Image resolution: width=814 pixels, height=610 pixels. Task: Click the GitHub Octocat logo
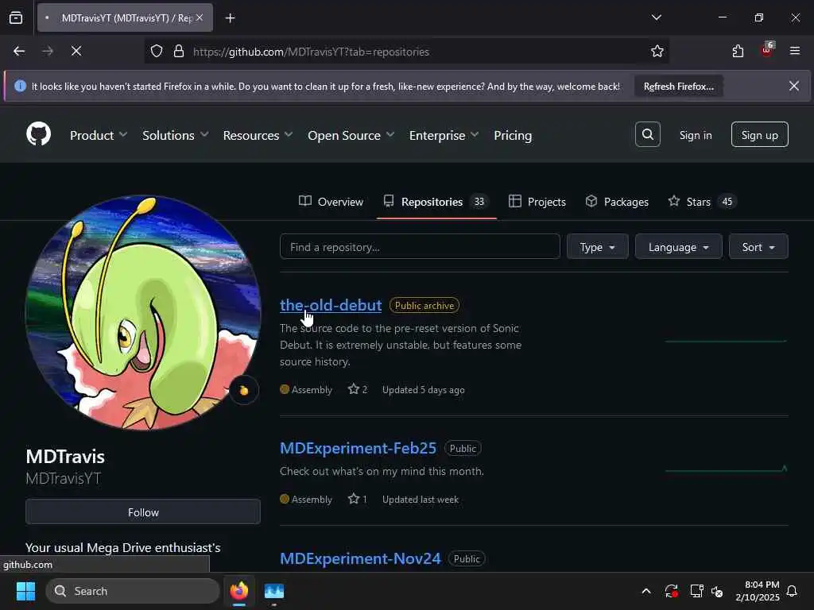click(x=38, y=134)
